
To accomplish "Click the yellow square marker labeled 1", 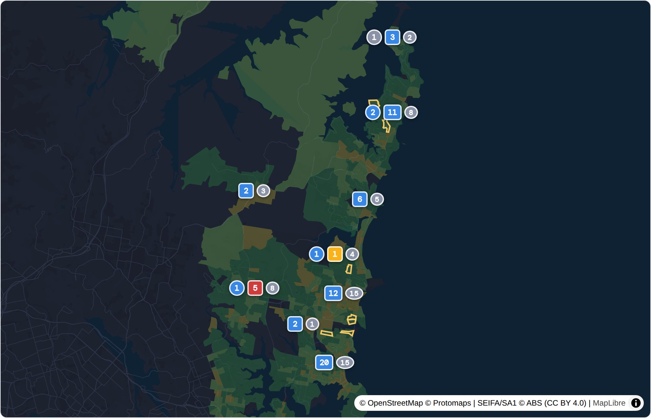I will coord(335,254).
